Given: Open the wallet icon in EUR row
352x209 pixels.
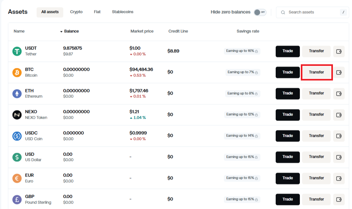Looking at the screenshot, I should point(339,178).
